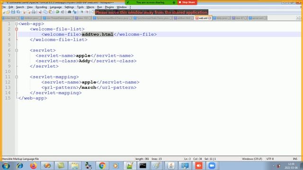The image size is (303, 170).
Task: Open the red AnyDesk taskbar icon
Action: click(x=198, y=166)
